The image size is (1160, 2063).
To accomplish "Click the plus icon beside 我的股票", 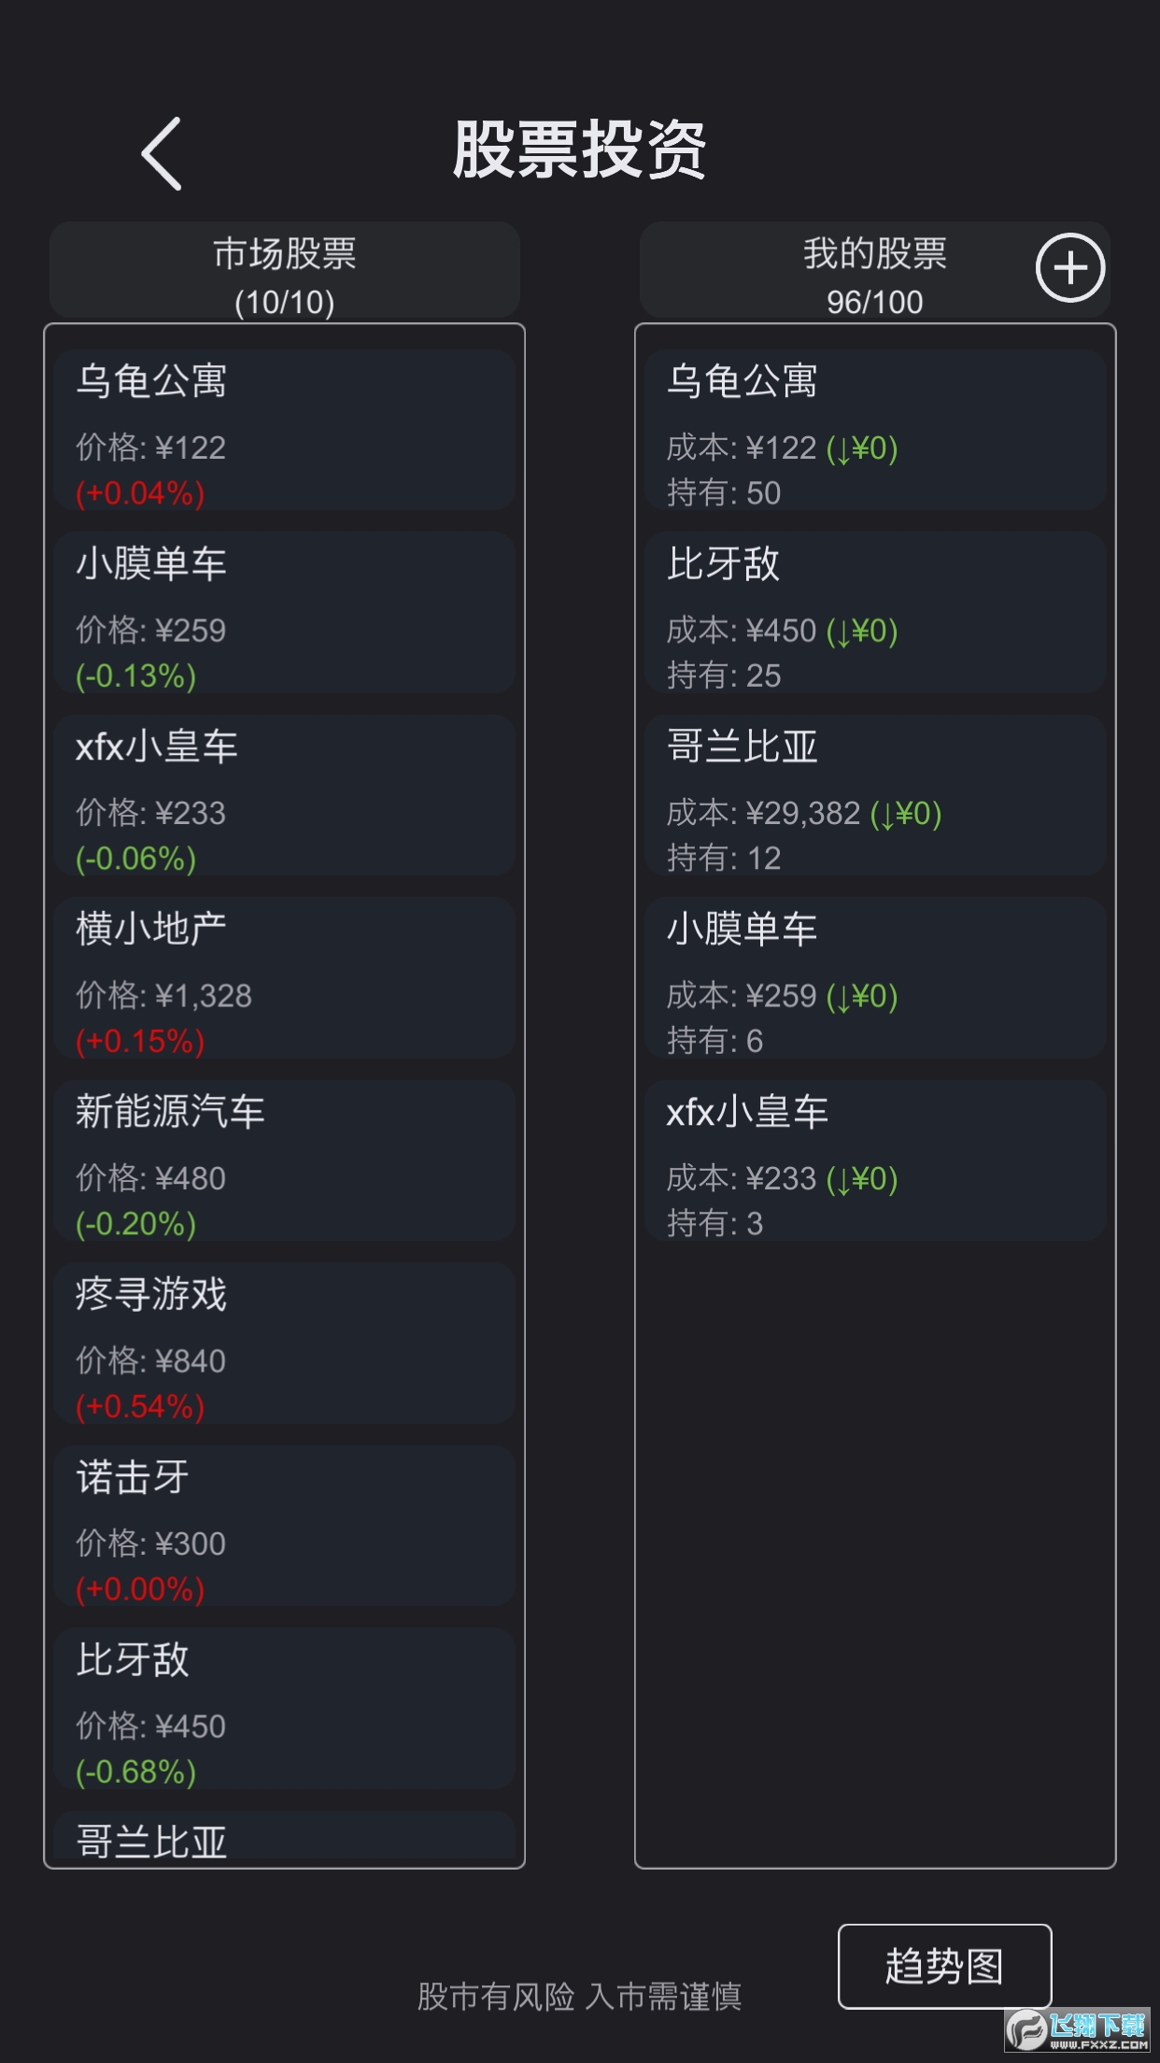I will [x=1070, y=268].
